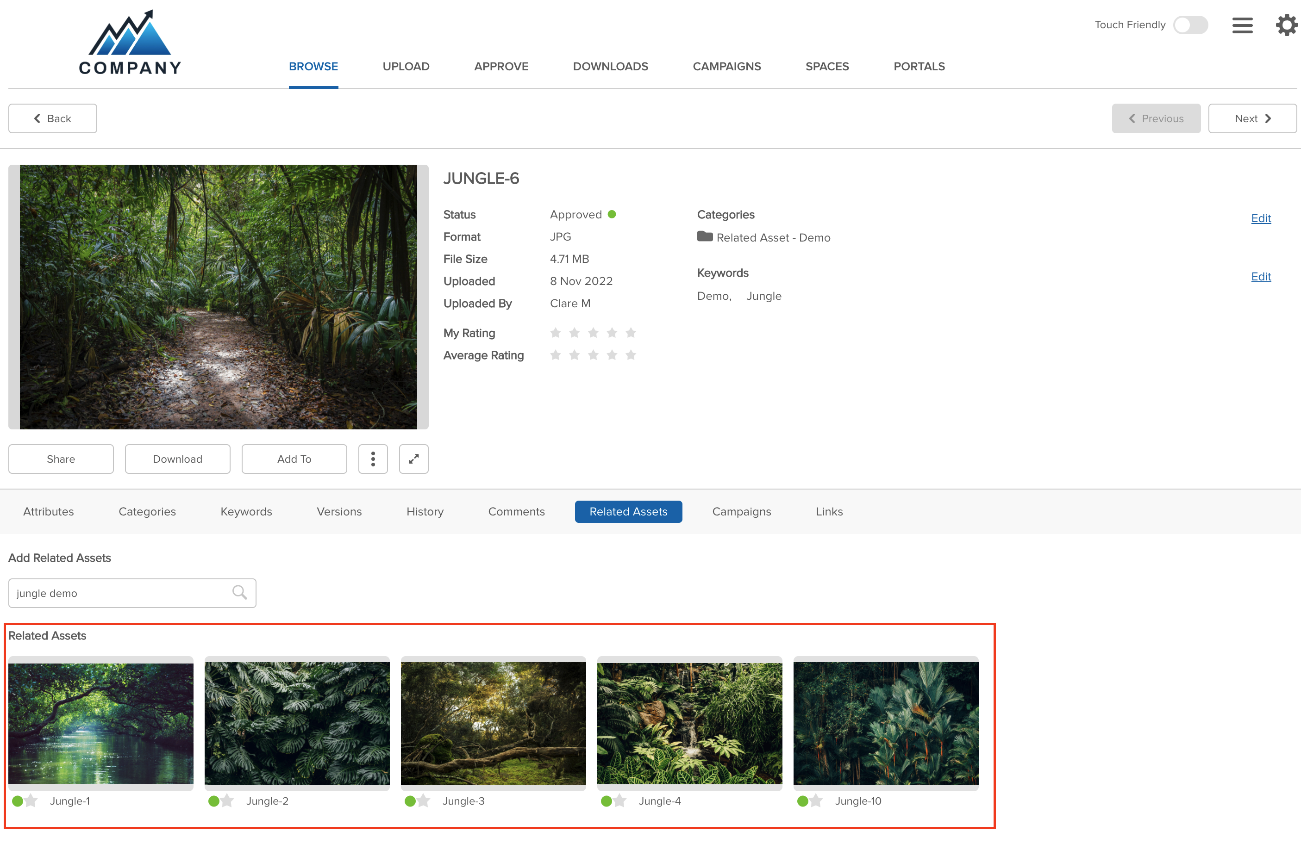Switch to the Keywords tab
1301x856 pixels.
coord(246,511)
